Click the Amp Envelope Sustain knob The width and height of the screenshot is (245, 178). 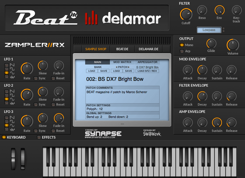point(217,122)
